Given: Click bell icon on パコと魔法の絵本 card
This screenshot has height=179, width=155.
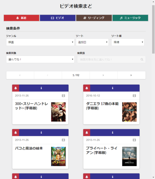Looking at the screenshot, I should (x=16, y=133).
